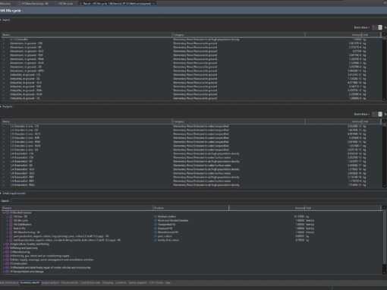Open the Contribution tree tab
387x290 pixels.
[90, 282]
